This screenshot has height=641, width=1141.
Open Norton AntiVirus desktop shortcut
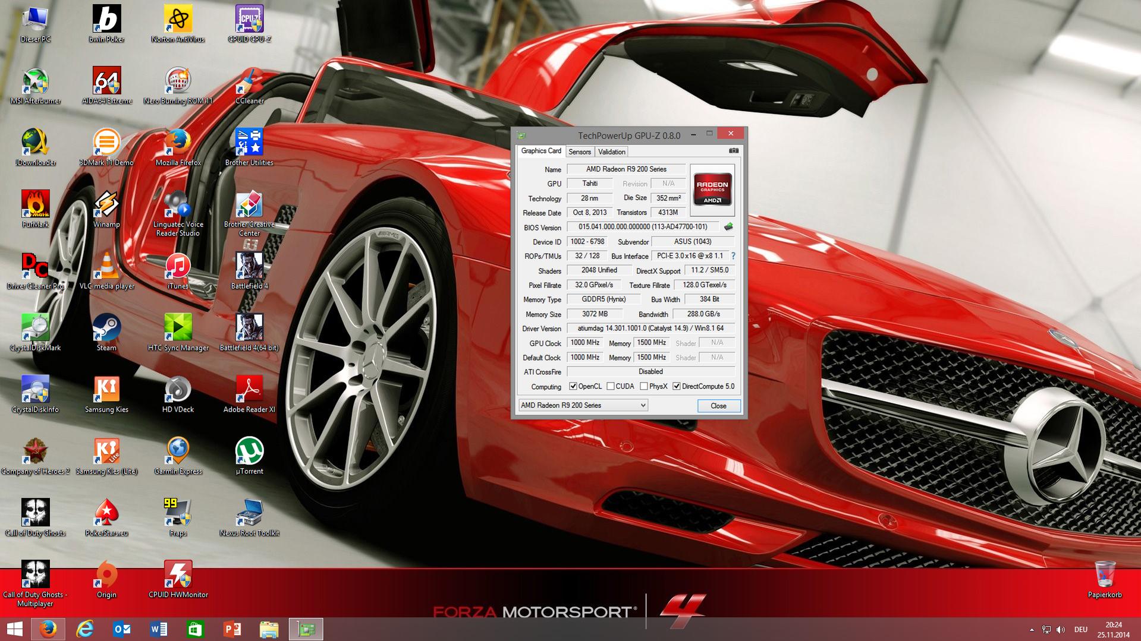tap(178, 25)
